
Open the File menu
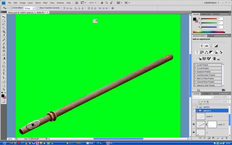coord(9,3)
